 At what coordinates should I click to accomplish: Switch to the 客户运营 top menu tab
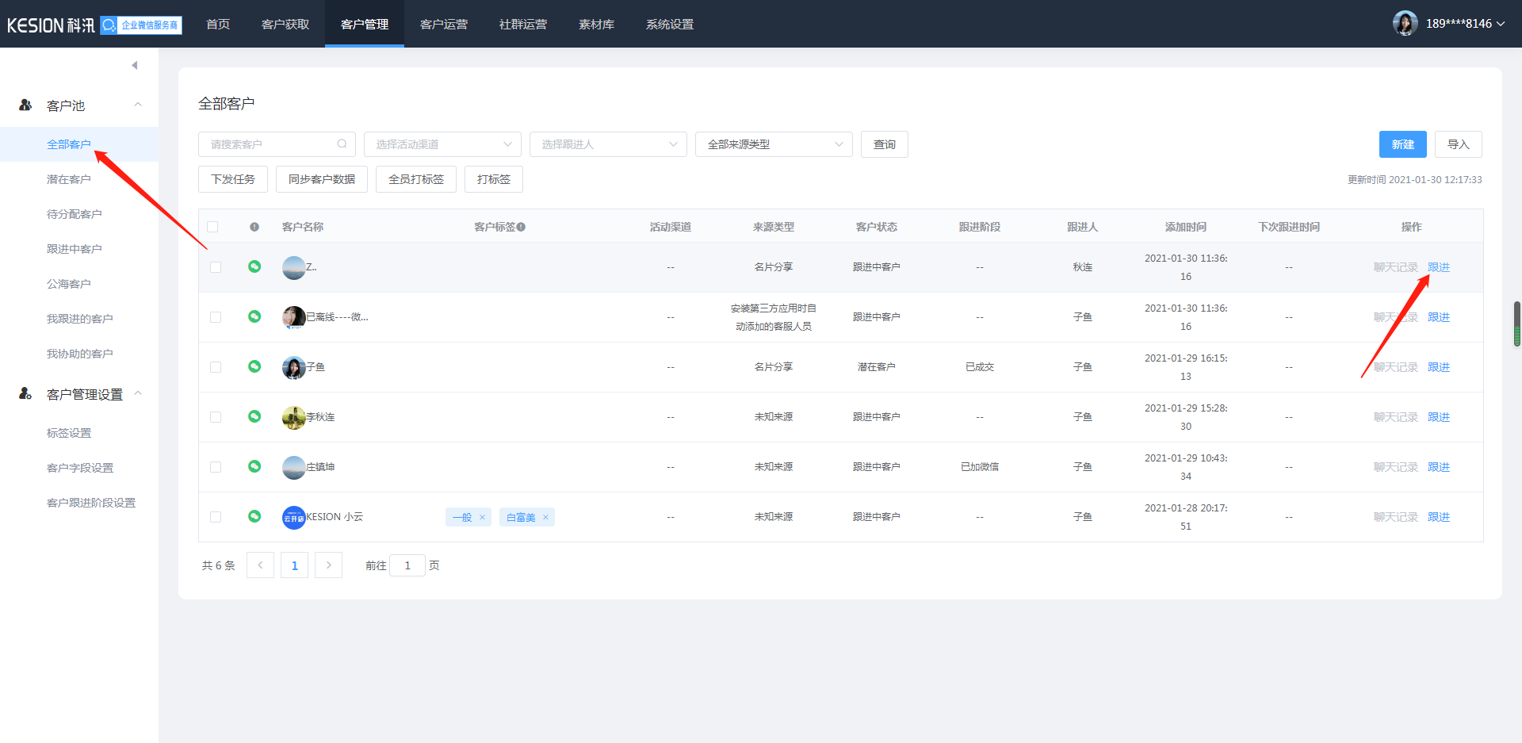tap(444, 25)
